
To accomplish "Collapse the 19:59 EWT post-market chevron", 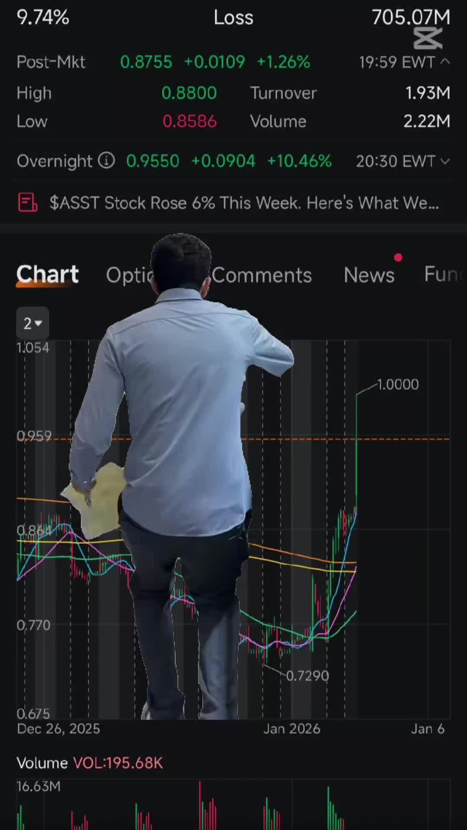I will 445,62.
